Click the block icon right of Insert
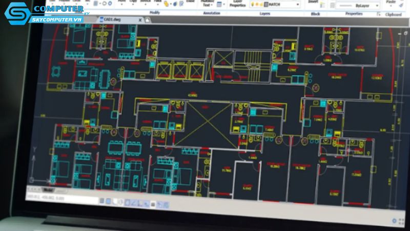The image size is (410, 231). (x=323, y=5)
